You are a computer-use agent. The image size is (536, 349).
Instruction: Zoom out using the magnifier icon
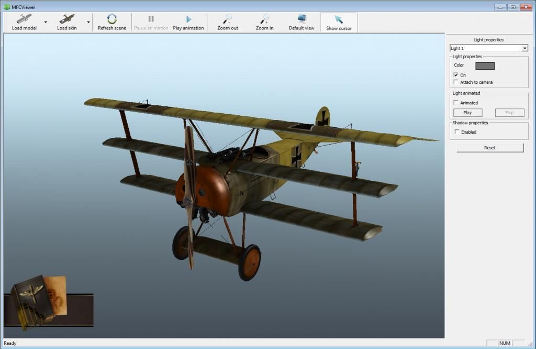pos(228,19)
